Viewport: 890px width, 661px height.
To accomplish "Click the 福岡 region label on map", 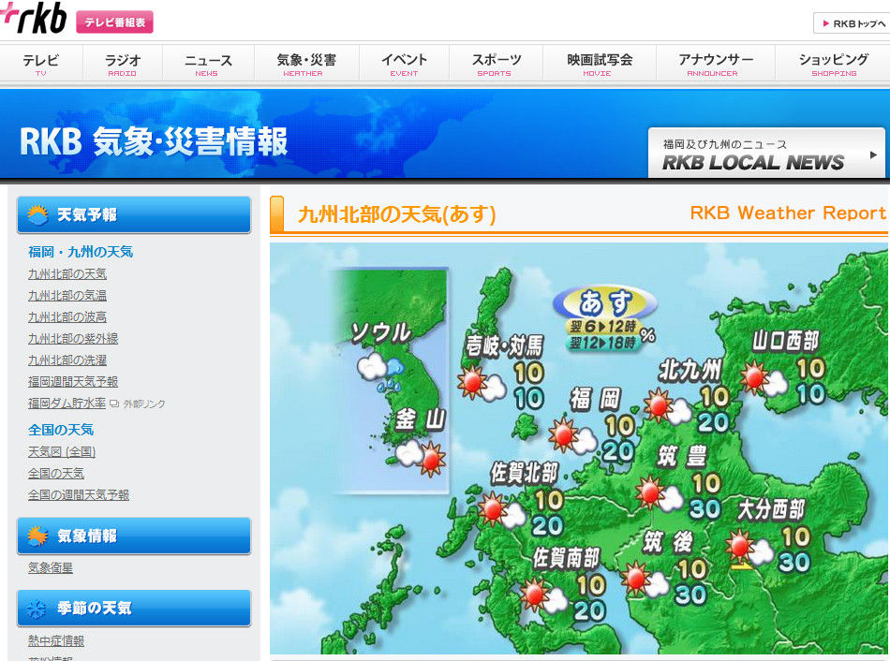I will [x=596, y=400].
